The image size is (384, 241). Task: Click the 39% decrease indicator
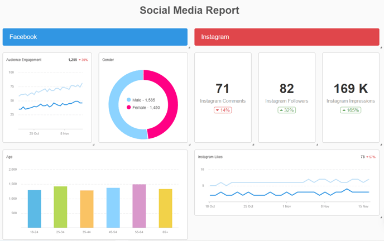tap(83, 60)
